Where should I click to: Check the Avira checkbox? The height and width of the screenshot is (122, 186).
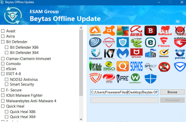point(3,36)
